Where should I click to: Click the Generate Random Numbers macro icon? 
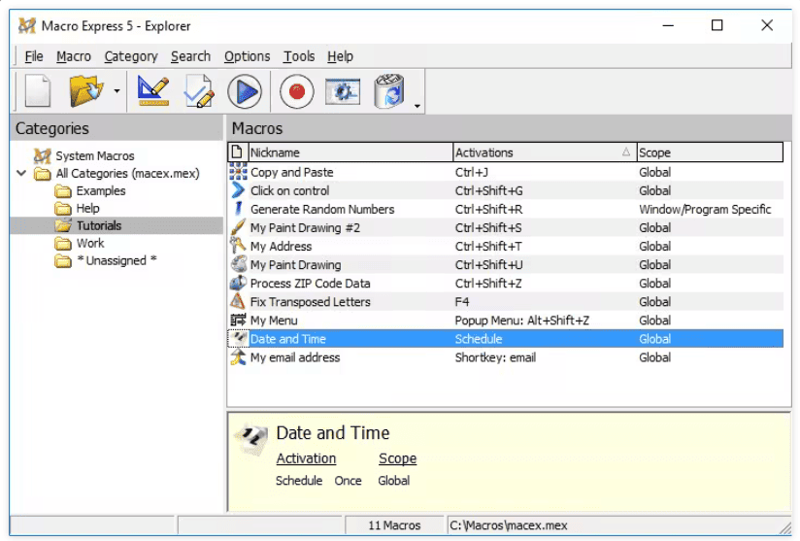[x=238, y=209]
